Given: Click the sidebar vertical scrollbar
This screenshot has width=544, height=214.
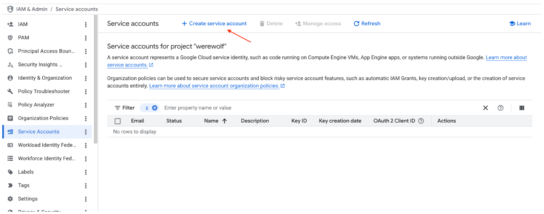Looking at the screenshot, I should click(x=96, y=79).
